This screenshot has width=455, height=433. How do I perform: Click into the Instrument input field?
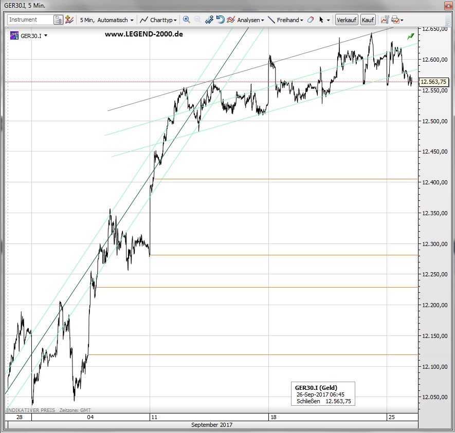[x=30, y=20]
